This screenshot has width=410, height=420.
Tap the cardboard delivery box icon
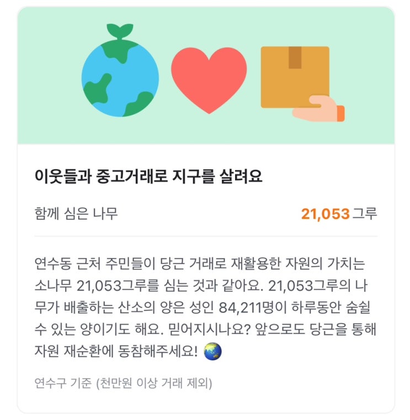295,74
